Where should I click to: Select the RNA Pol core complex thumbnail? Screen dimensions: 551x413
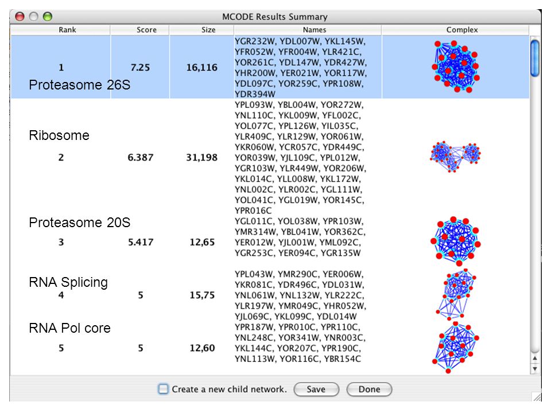coord(455,348)
